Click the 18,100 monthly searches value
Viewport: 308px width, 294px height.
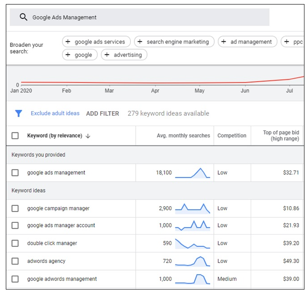click(164, 172)
